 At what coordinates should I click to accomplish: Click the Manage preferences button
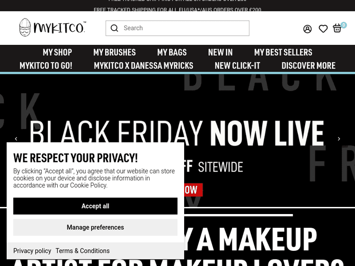pos(95,227)
